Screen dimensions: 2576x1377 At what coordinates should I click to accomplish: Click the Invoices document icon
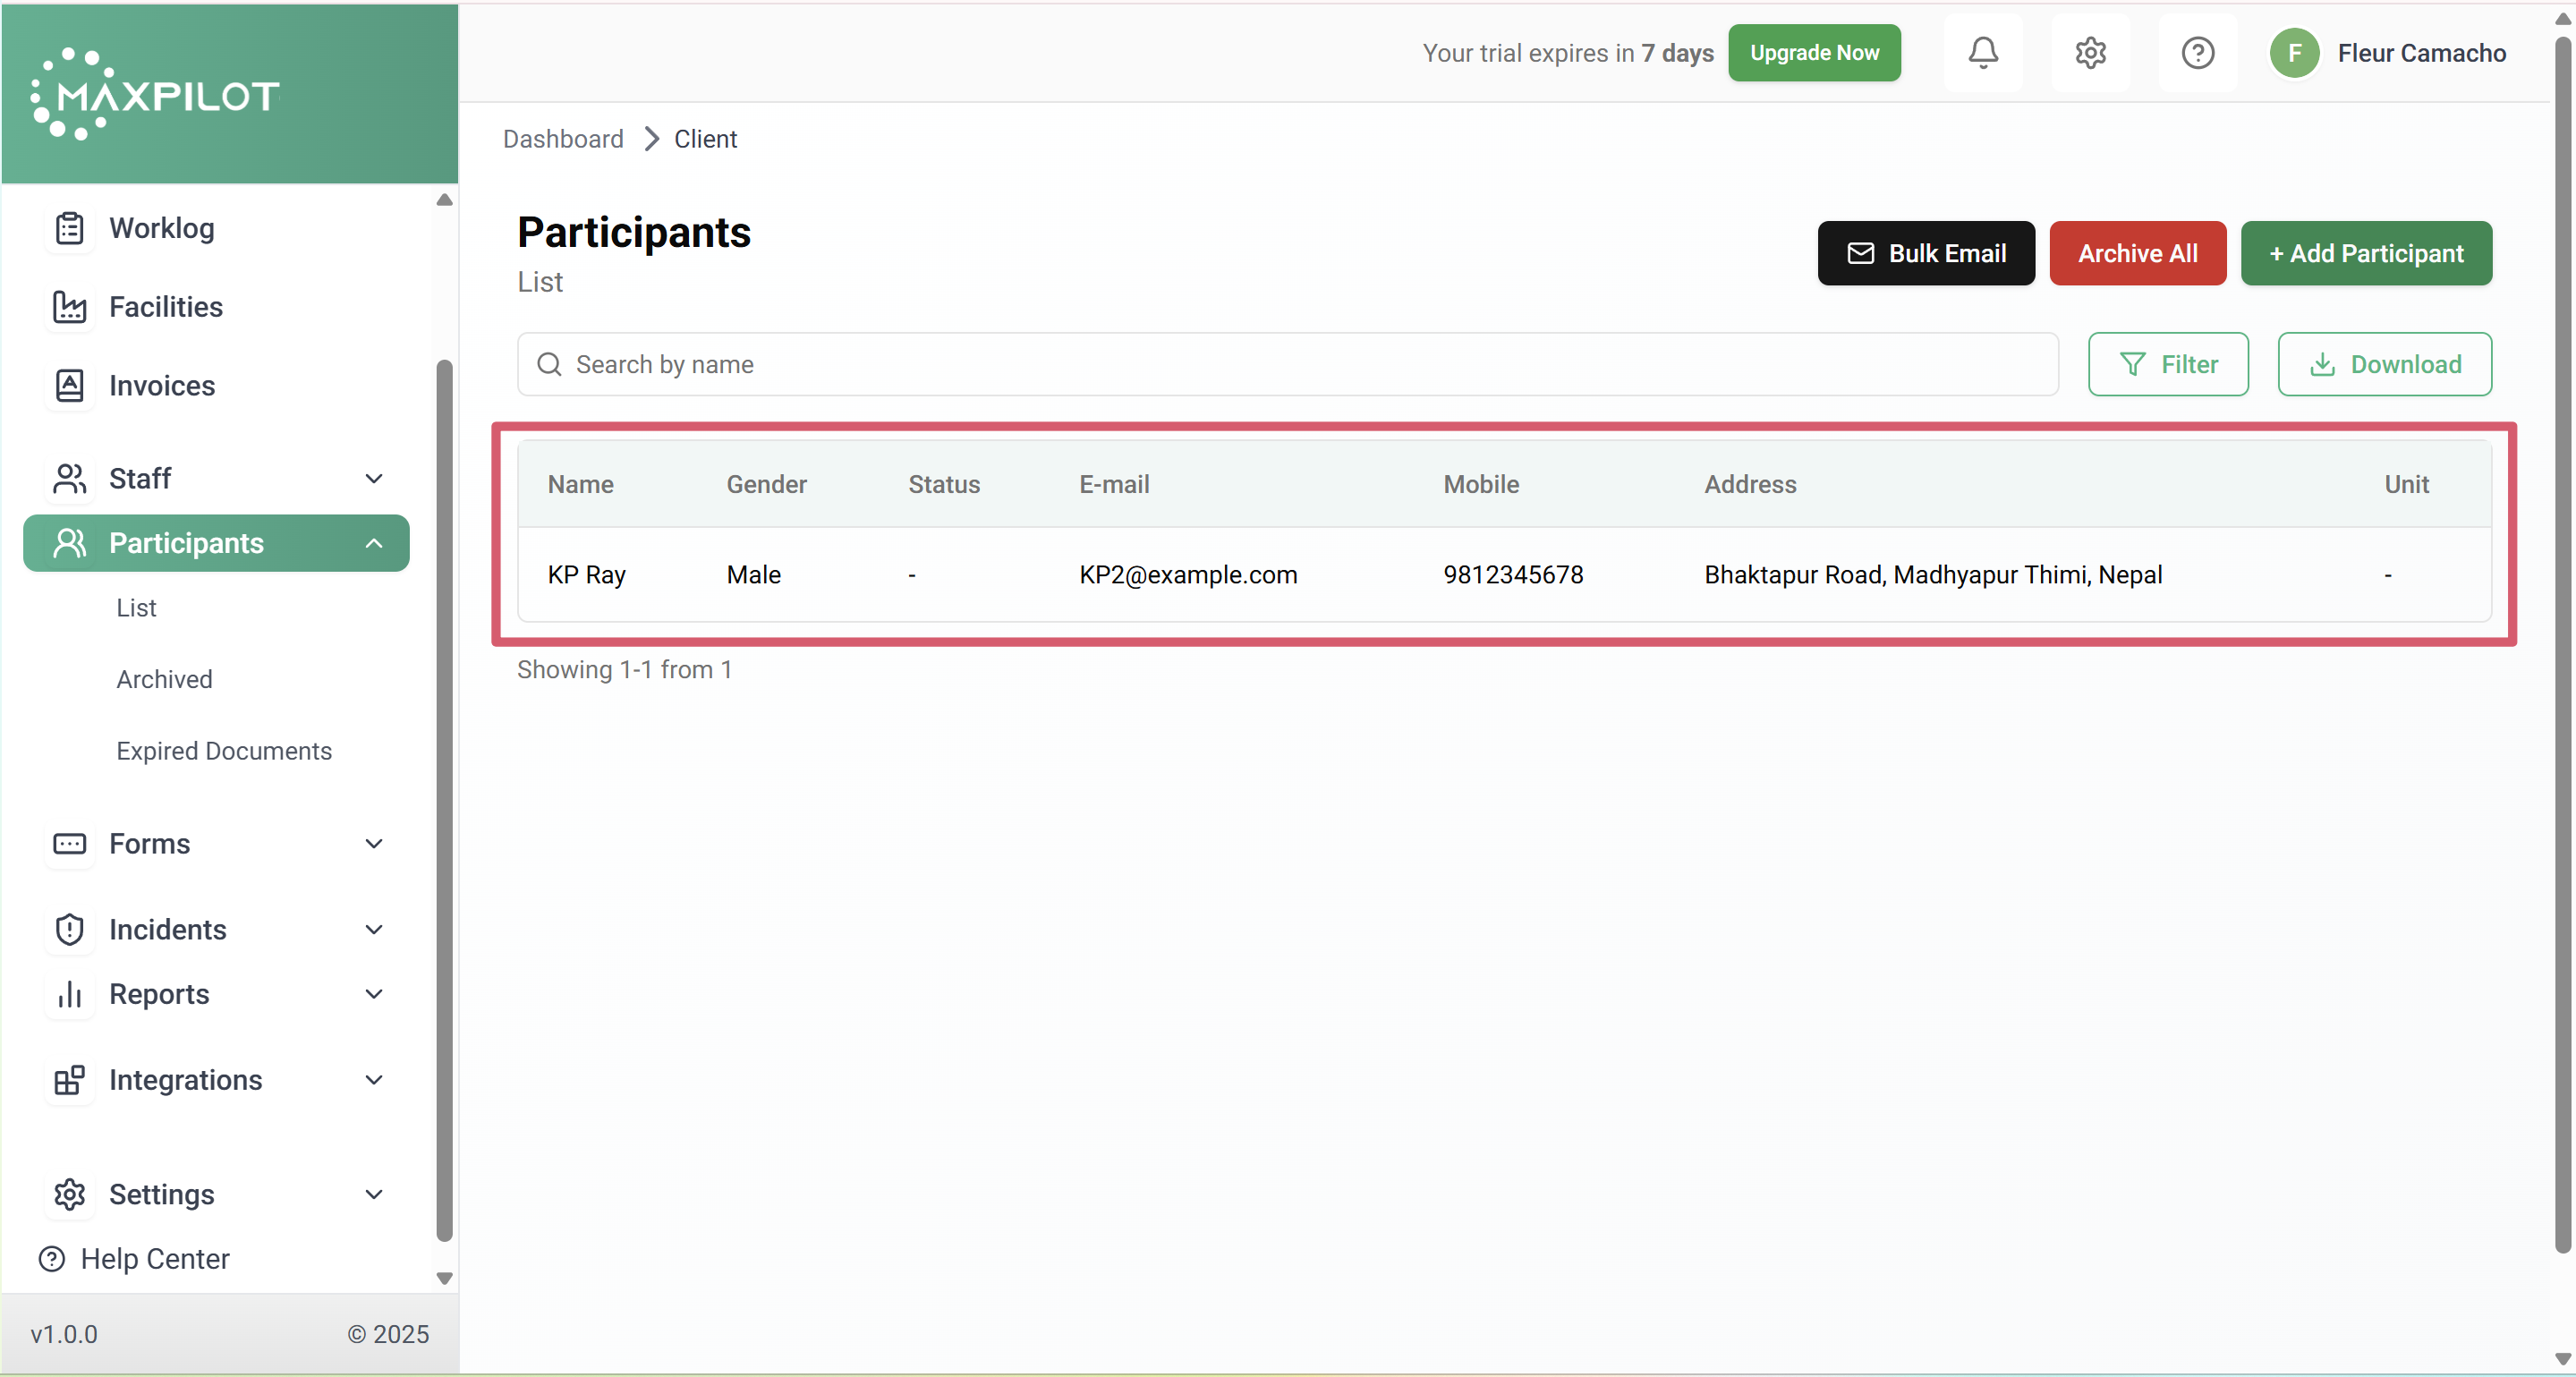pos(69,386)
